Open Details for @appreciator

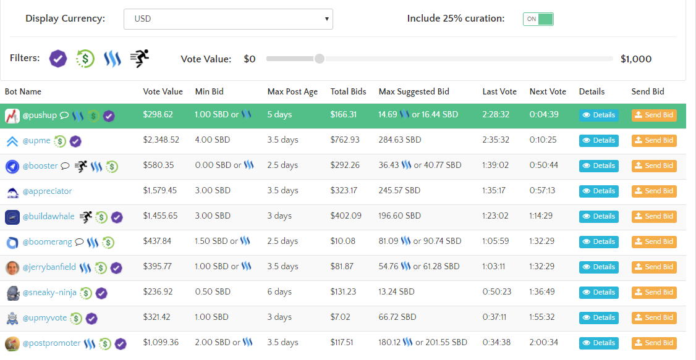pyautogui.click(x=599, y=191)
